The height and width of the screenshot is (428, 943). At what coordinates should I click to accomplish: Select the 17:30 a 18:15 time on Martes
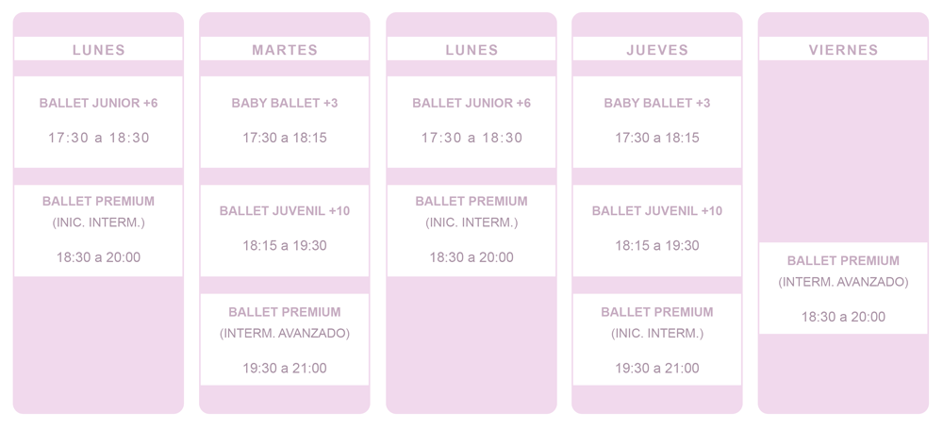pos(285,138)
